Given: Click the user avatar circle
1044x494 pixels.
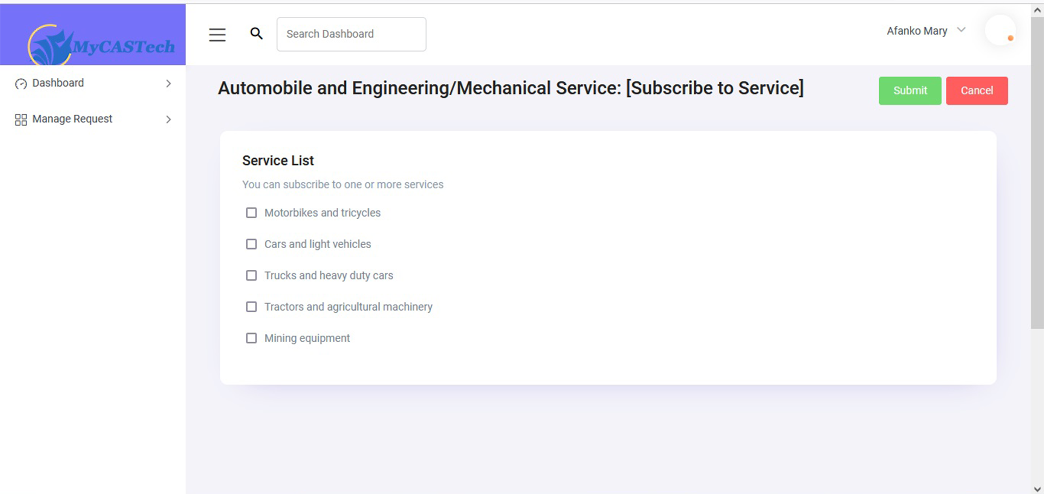Looking at the screenshot, I should 1000,30.
